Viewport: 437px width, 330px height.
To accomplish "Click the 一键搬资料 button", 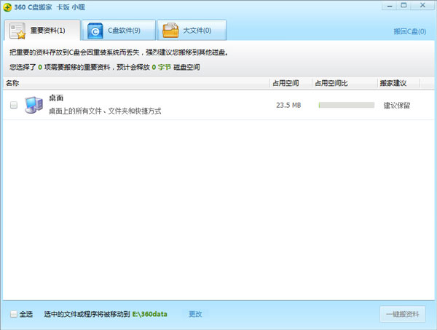I will [x=403, y=314].
